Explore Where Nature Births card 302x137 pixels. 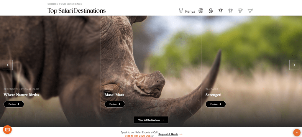(x=14, y=104)
